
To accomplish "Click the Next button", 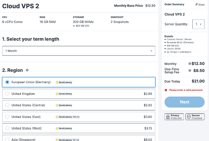I will pyautogui.click(x=185, y=102).
